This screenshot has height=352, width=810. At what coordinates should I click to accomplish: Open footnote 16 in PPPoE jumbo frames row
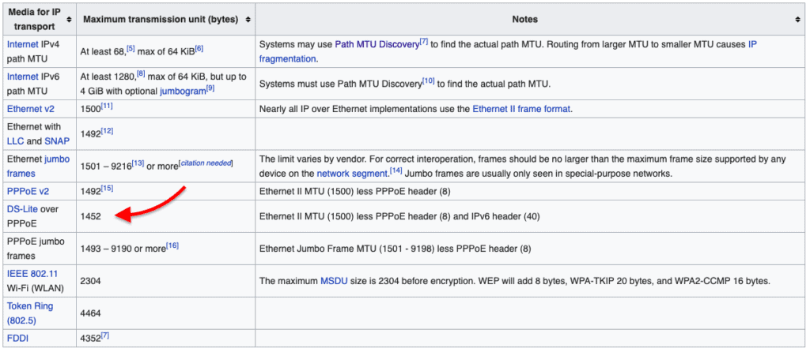pyautogui.click(x=172, y=245)
